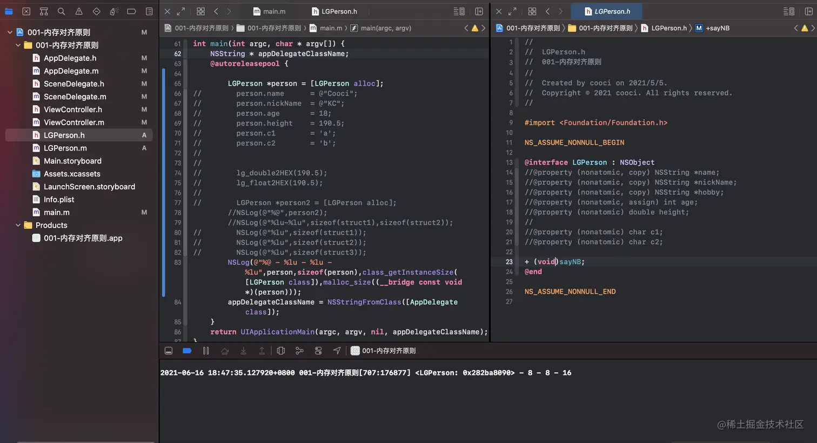Open right editor's editor options menu

coord(789,11)
